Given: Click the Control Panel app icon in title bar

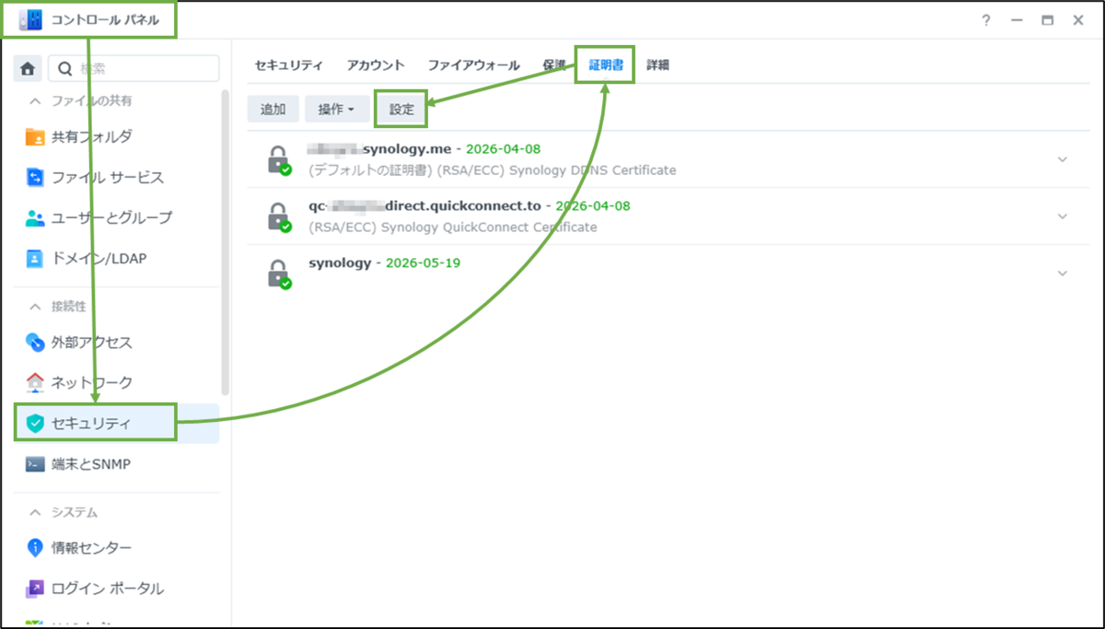Looking at the screenshot, I should click(30, 19).
